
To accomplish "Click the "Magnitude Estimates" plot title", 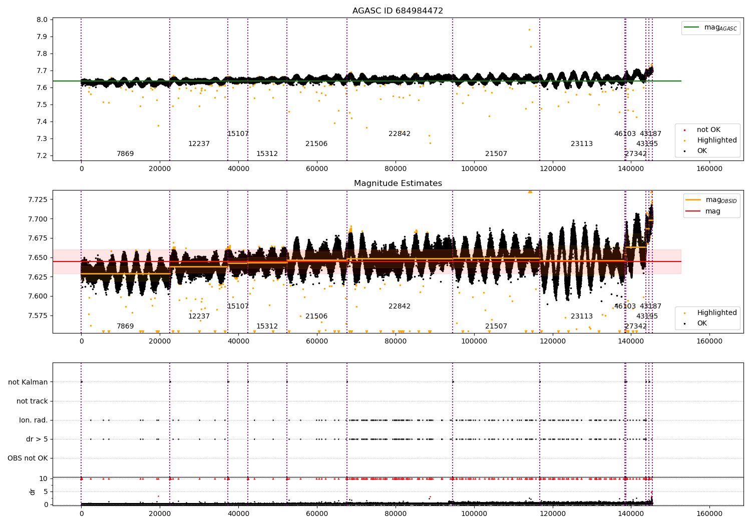I will tap(398, 183).
